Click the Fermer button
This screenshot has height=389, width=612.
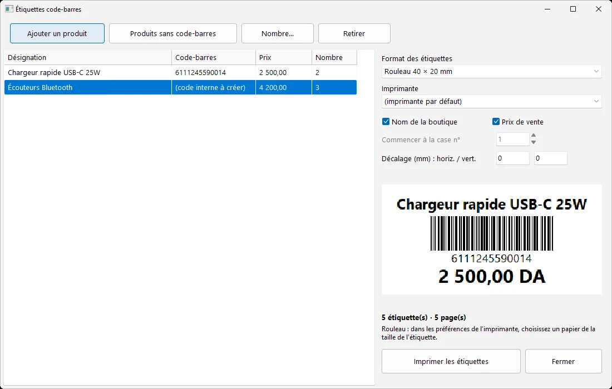(563, 361)
